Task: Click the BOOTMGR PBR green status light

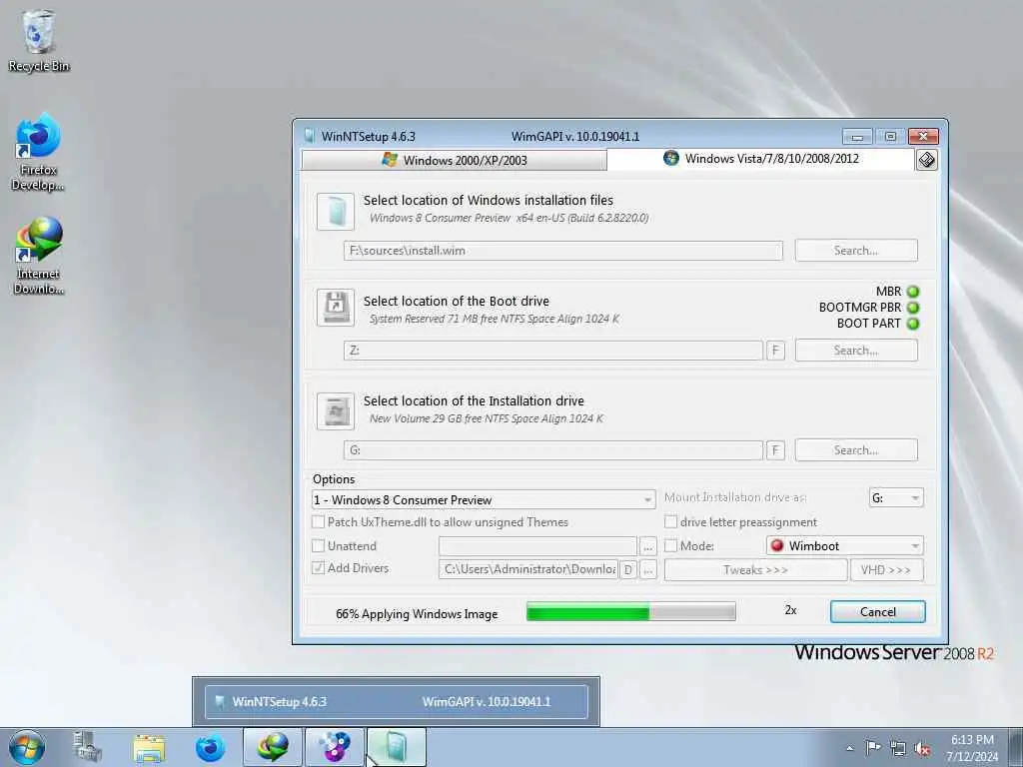Action: tap(913, 308)
